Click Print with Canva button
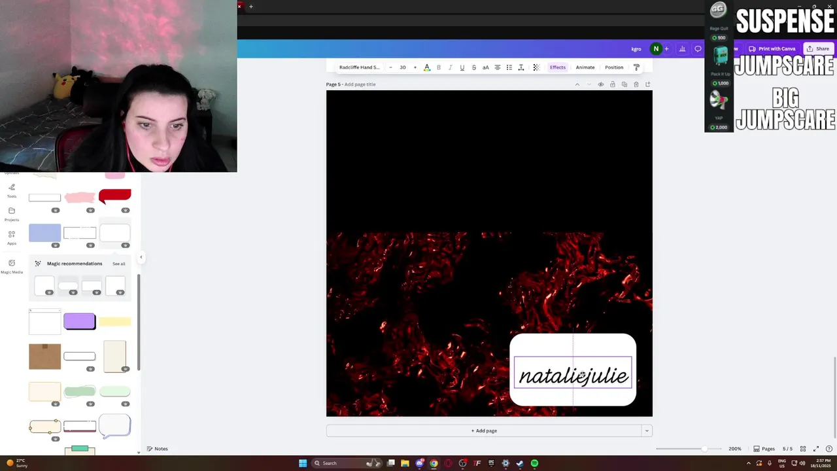Image resolution: width=837 pixels, height=471 pixels. pyautogui.click(x=772, y=49)
